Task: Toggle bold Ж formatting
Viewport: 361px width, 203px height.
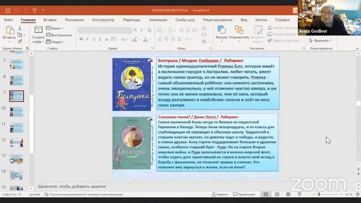Action: pyautogui.click(x=81, y=39)
